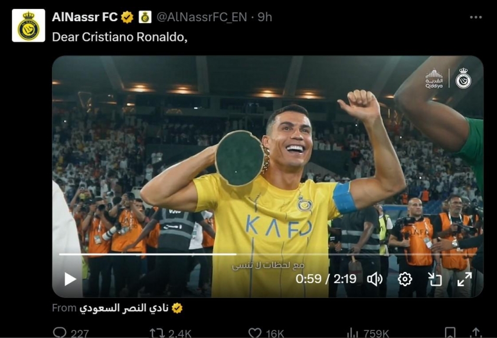497x338 pixels.
Task: Click the picture-in-picture popout icon
Action: [x=434, y=279]
